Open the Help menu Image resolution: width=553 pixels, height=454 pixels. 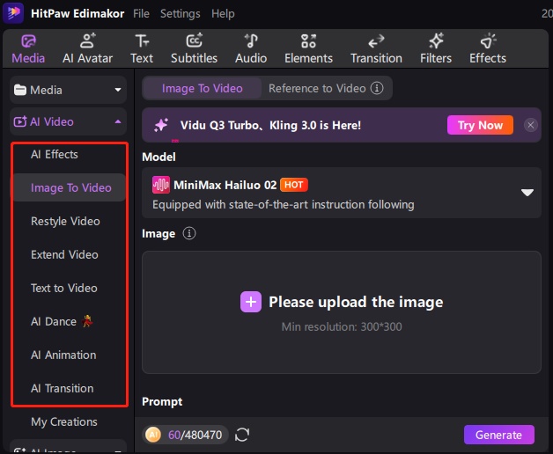[223, 14]
